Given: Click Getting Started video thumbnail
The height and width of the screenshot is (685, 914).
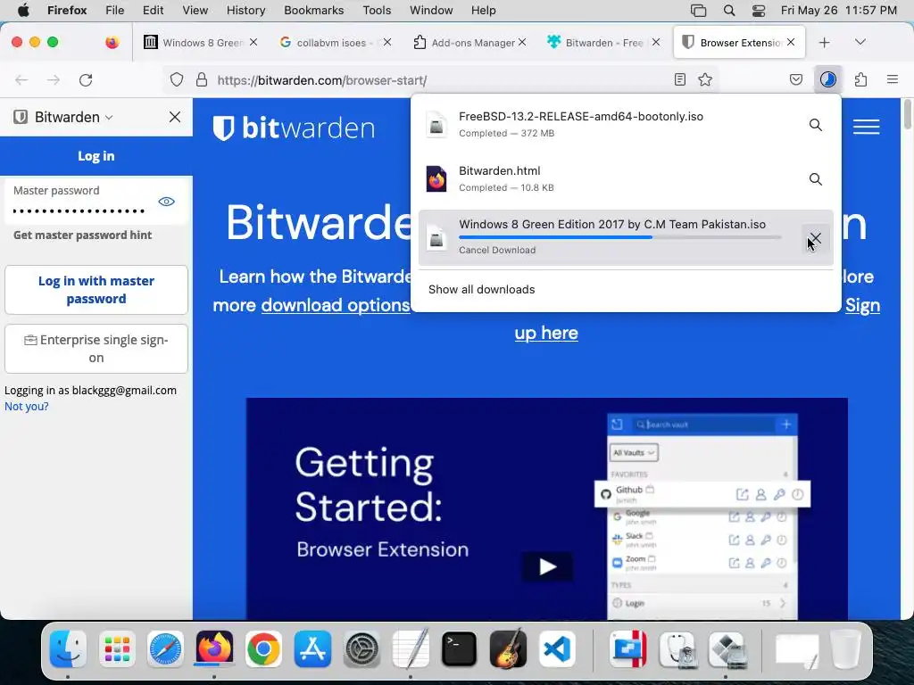Looking at the screenshot, I should pyautogui.click(x=547, y=508).
